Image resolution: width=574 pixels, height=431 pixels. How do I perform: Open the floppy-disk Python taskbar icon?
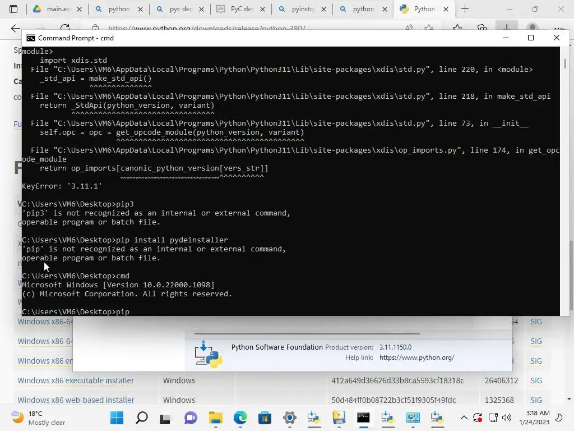coord(339,418)
